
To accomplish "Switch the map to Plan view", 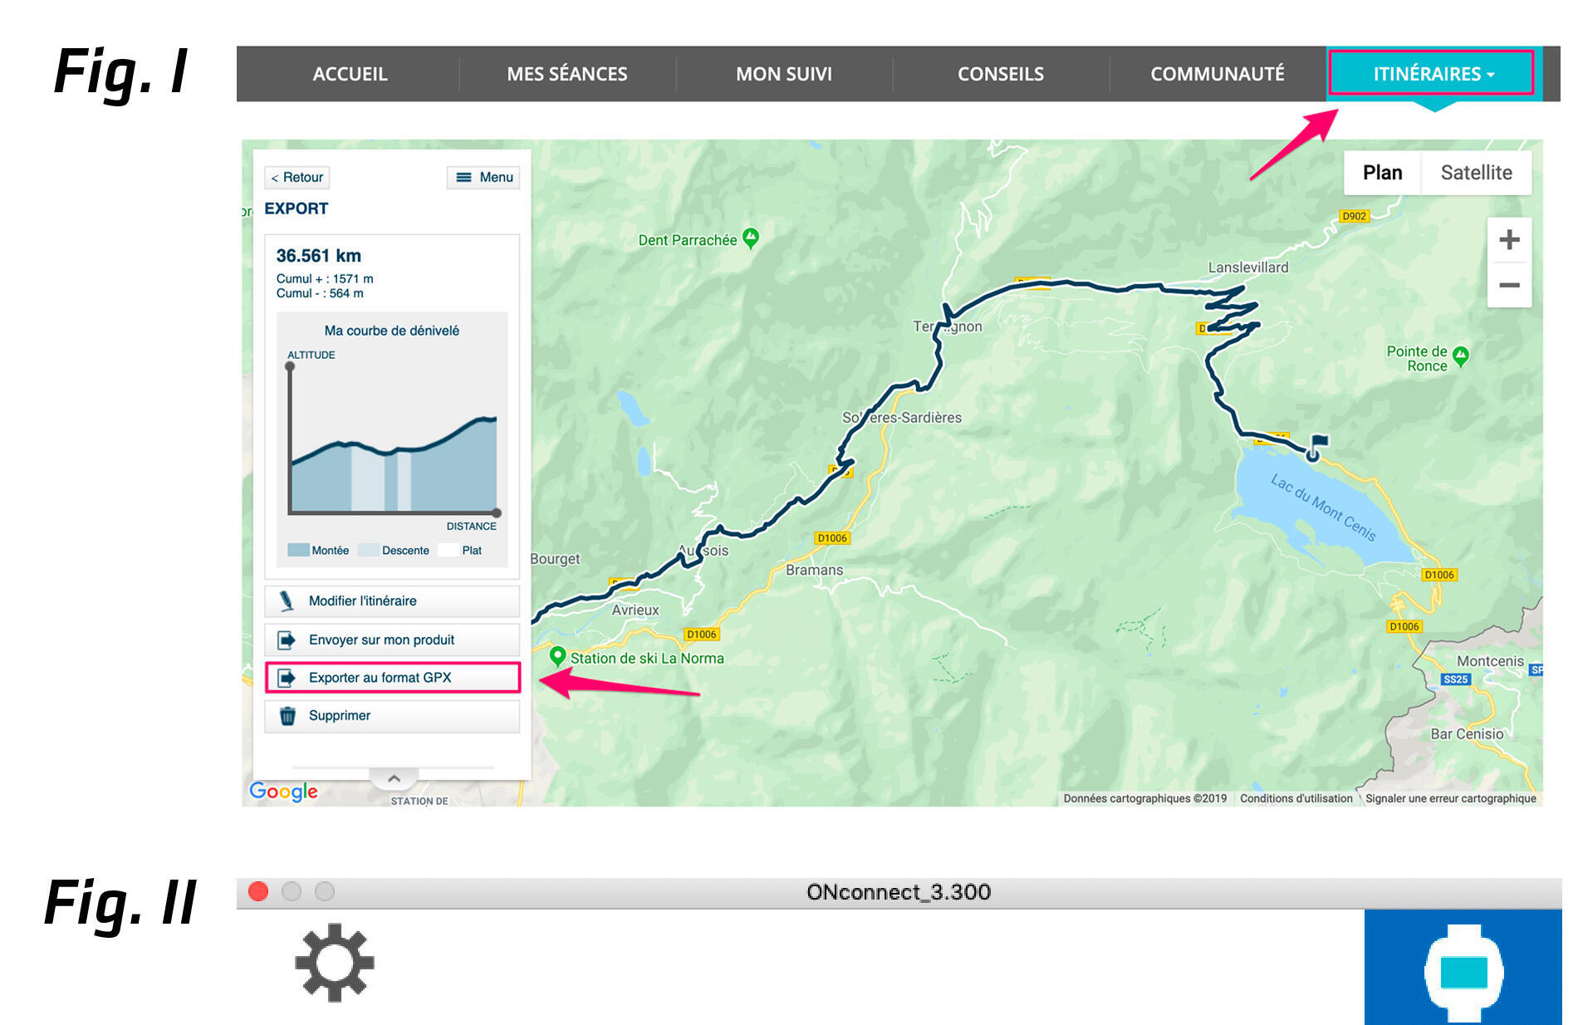I will tap(1382, 173).
